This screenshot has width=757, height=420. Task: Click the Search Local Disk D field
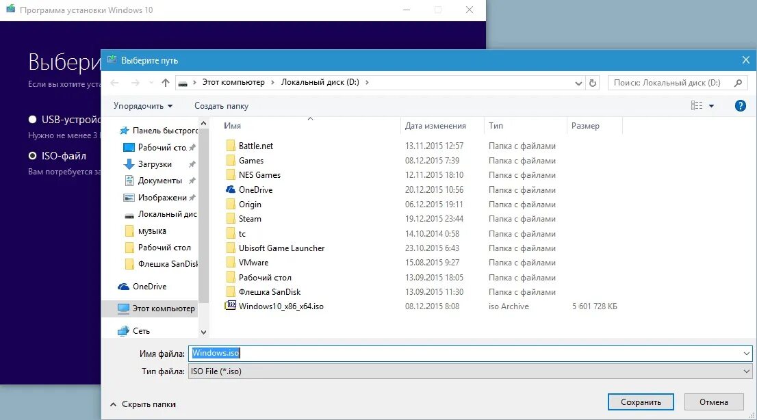coord(678,83)
